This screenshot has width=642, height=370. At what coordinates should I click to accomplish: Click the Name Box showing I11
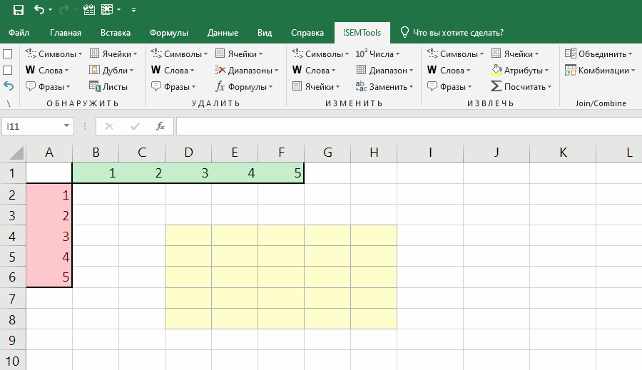point(32,126)
